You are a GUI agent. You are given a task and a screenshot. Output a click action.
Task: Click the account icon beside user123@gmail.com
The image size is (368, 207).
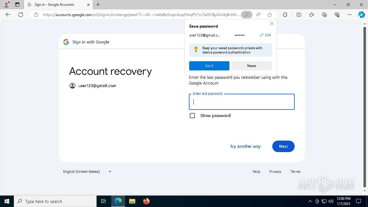click(x=72, y=86)
